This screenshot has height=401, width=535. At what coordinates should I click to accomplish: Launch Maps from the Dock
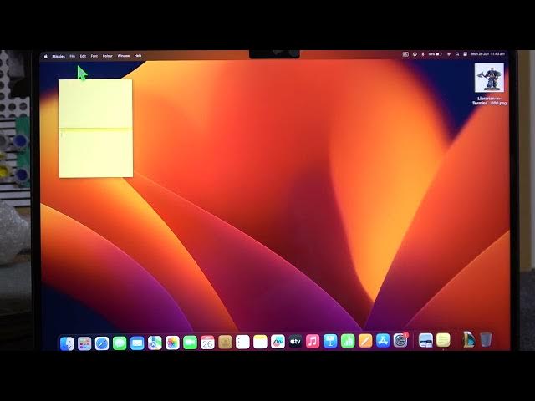(x=155, y=343)
